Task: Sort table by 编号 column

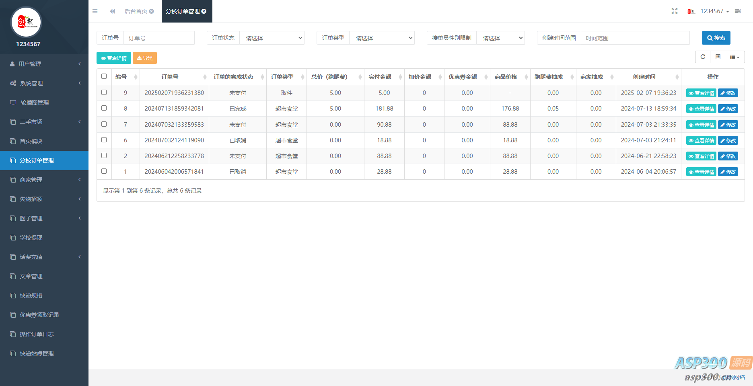Action: [125, 77]
